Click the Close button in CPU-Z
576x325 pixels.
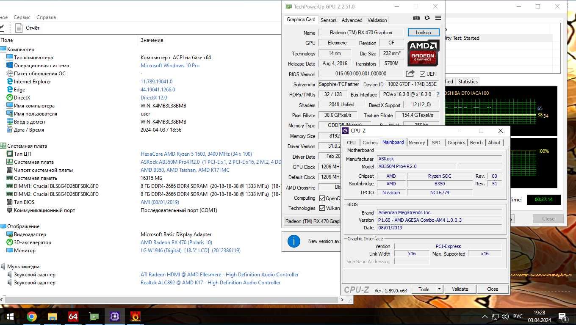click(493, 289)
